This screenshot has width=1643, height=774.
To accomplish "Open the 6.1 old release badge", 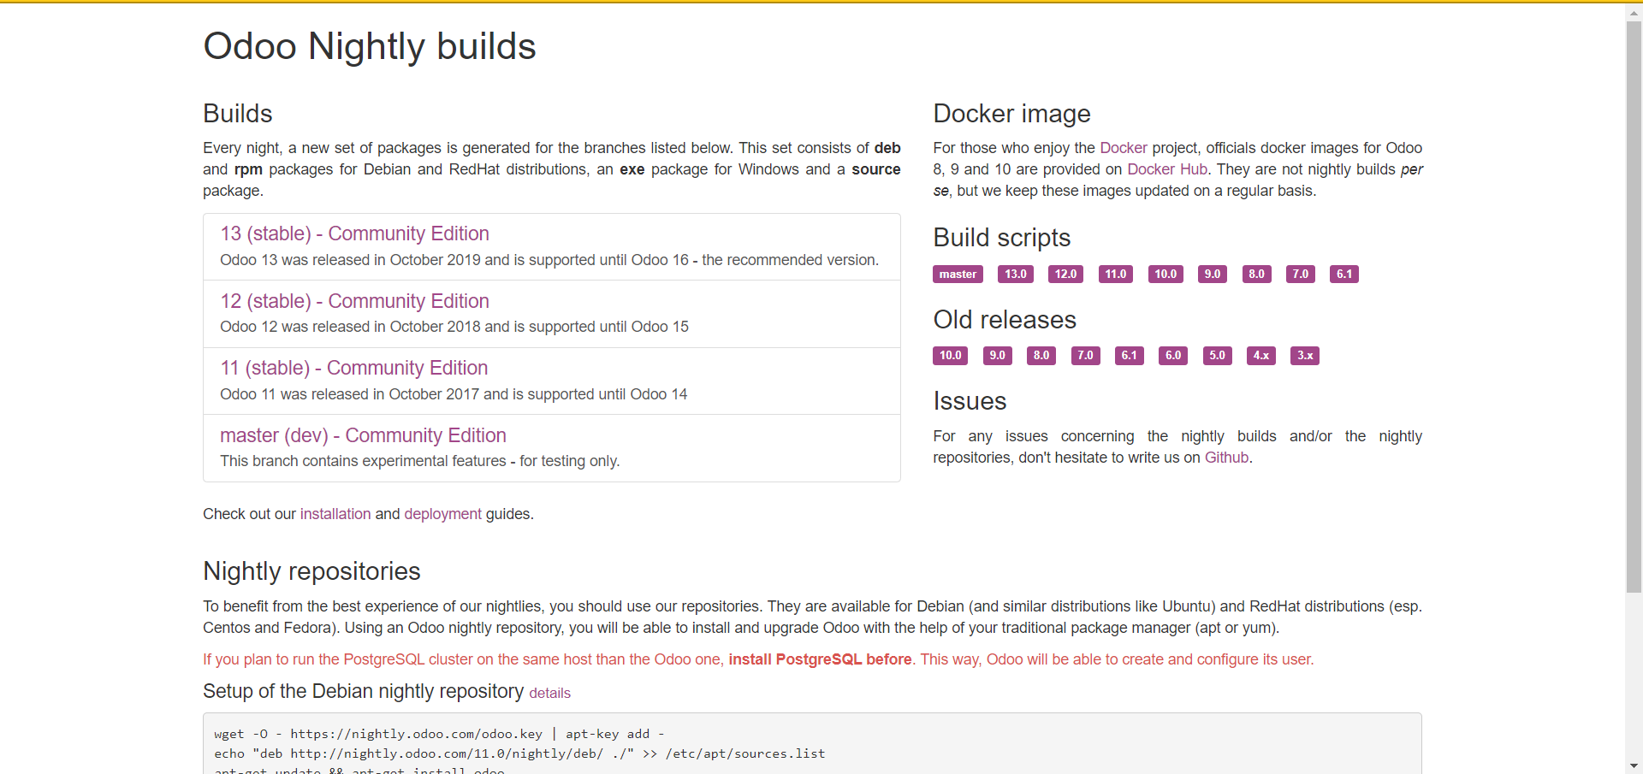I will click(x=1130, y=356).
